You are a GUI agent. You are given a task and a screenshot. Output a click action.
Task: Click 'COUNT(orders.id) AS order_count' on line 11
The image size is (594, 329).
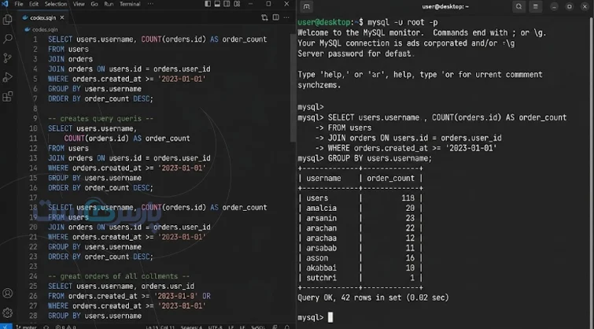127,139
